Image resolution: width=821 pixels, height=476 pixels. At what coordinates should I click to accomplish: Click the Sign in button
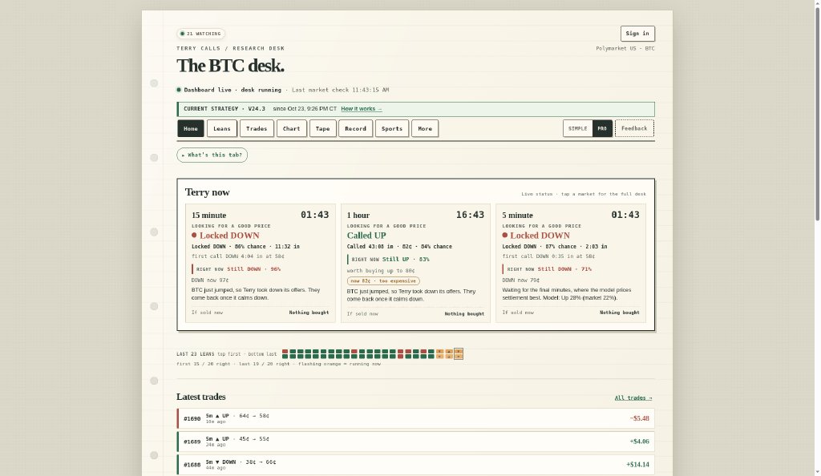(637, 34)
